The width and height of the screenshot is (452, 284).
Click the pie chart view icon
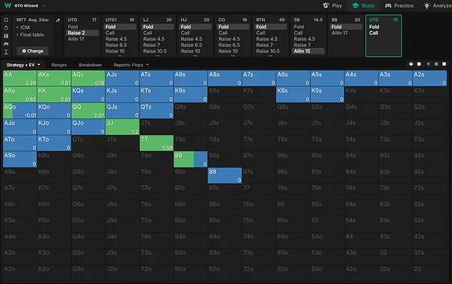point(411,64)
